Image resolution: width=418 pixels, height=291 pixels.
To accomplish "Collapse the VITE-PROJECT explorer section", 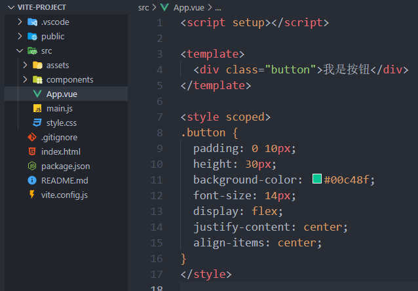I will click(x=10, y=7).
